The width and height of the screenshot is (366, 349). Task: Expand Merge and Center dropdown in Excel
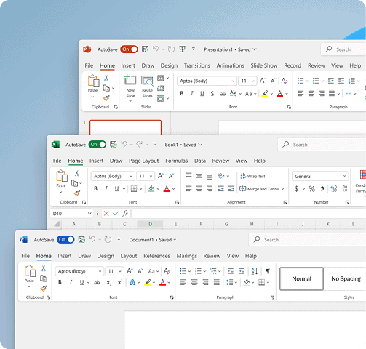coord(283,189)
